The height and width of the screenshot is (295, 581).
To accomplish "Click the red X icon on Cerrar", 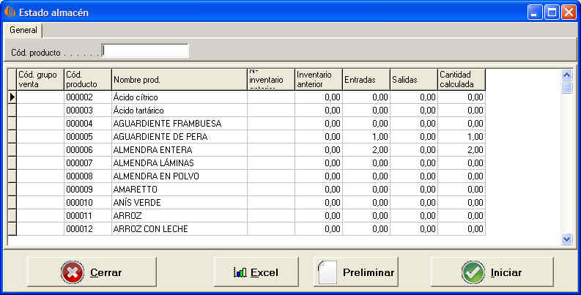I will [73, 272].
